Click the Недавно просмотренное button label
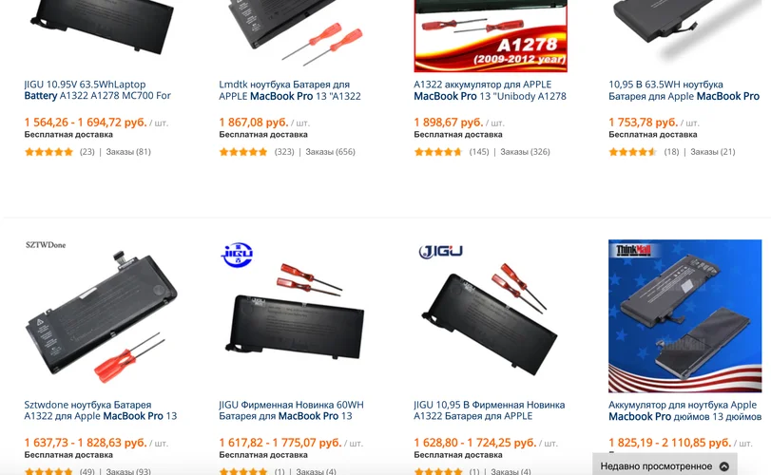771x475 pixels. [656, 466]
